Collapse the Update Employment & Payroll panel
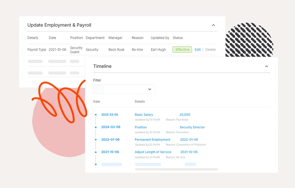 click(213, 25)
